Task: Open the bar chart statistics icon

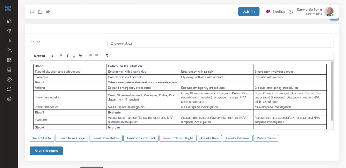Action: click(9, 41)
